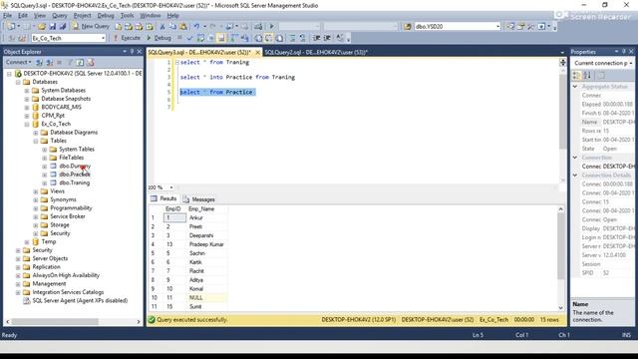Click the Copy icon in the toolbar
The height and width of the screenshot is (359, 638).
coord(172,27)
